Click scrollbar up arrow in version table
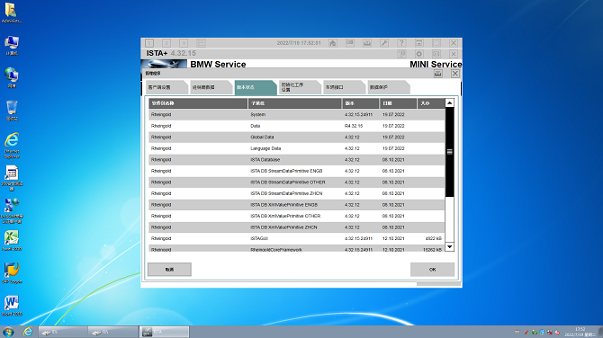The height and width of the screenshot is (338, 603). click(x=450, y=103)
